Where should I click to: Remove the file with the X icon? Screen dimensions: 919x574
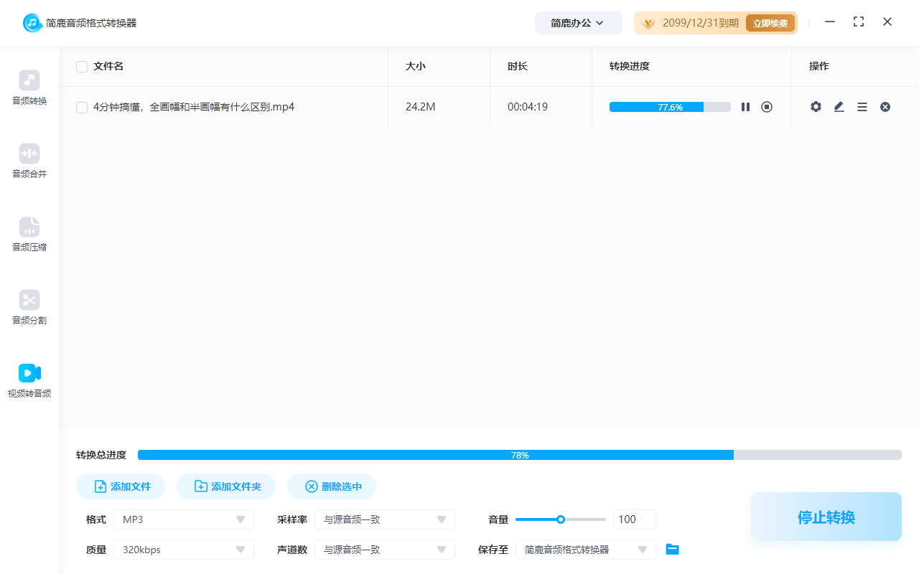coord(885,106)
